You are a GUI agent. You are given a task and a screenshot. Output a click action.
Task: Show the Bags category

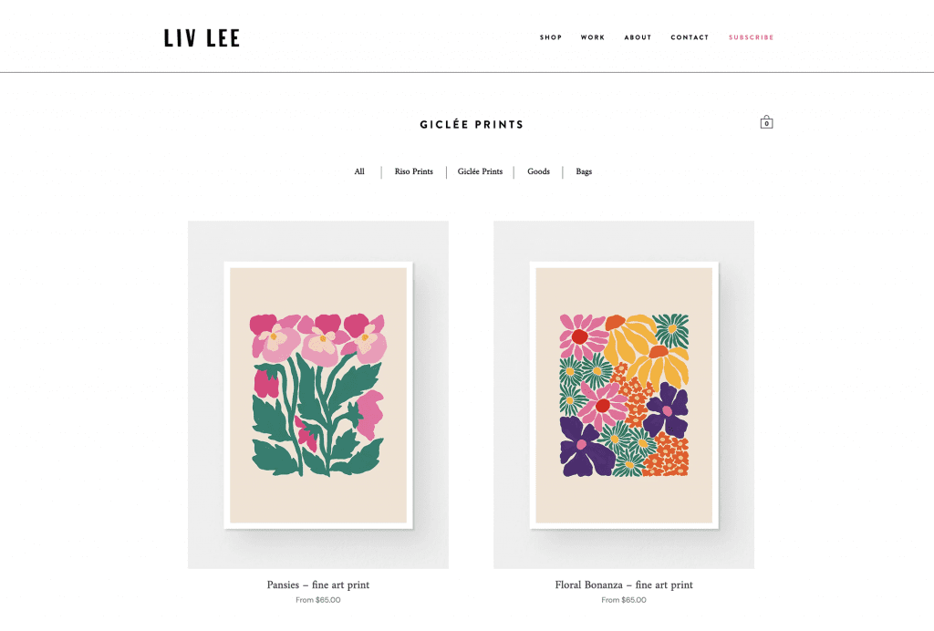[584, 171]
